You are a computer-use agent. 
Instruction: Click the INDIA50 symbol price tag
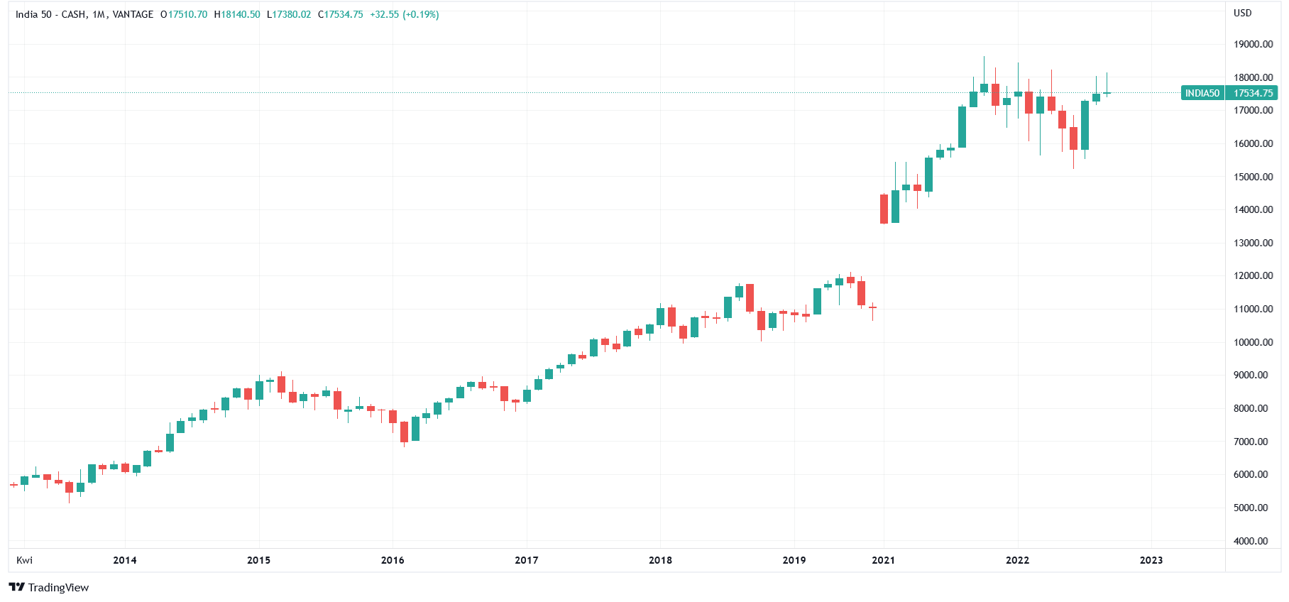(1202, 93)
